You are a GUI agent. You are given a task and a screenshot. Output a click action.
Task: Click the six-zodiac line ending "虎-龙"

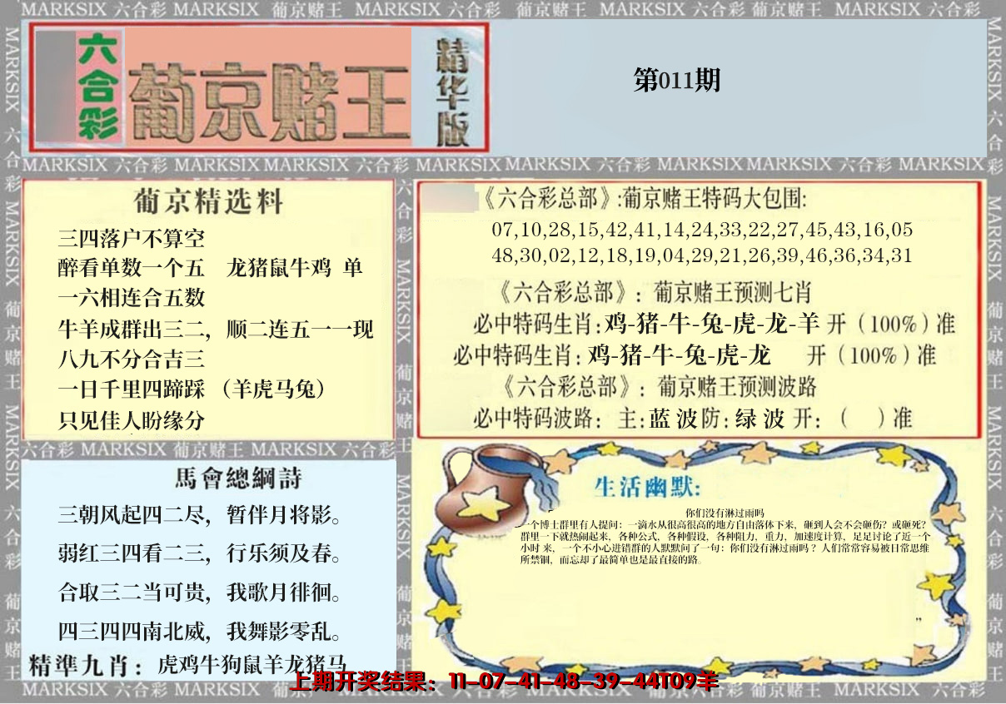(x=695, y=355)
